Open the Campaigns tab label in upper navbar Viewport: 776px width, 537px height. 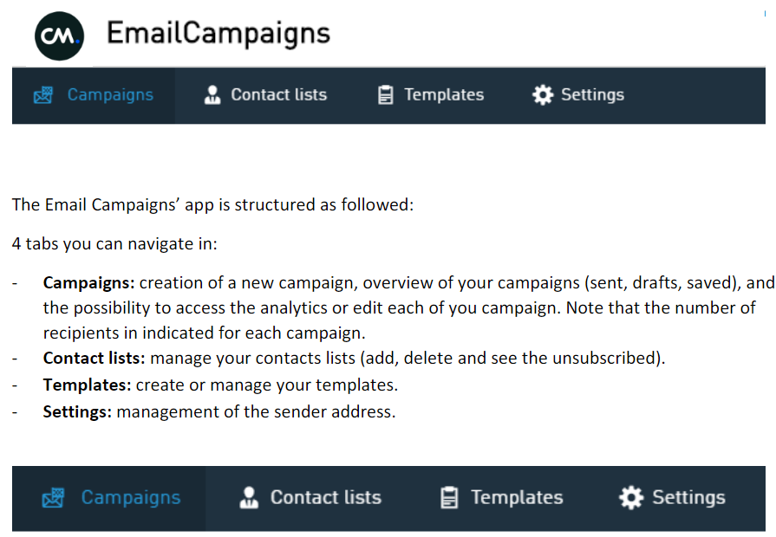110,95
